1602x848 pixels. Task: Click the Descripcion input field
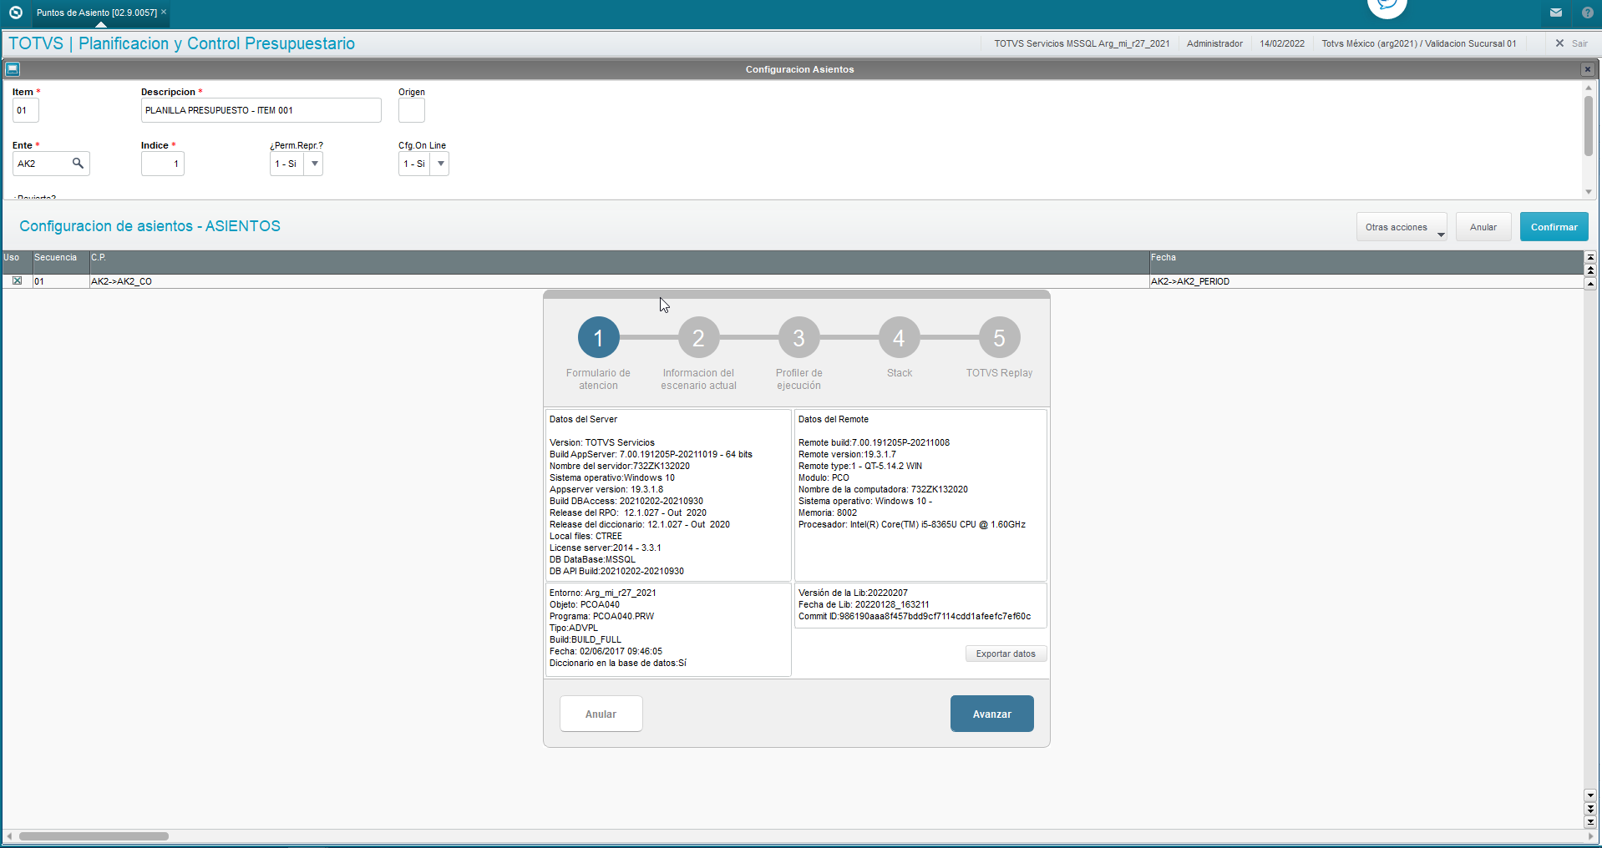coord(261,110)
